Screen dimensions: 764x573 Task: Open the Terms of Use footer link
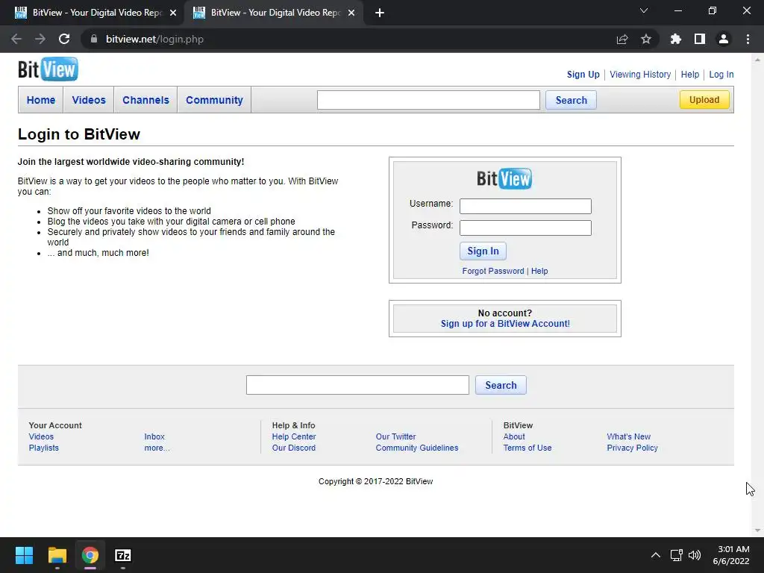pyautogui.click(x=527, y=448)
